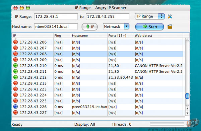Select the row text 172.28.43.226
The height and width of the screenshot is (131, 201).
[x=33, y=107]
